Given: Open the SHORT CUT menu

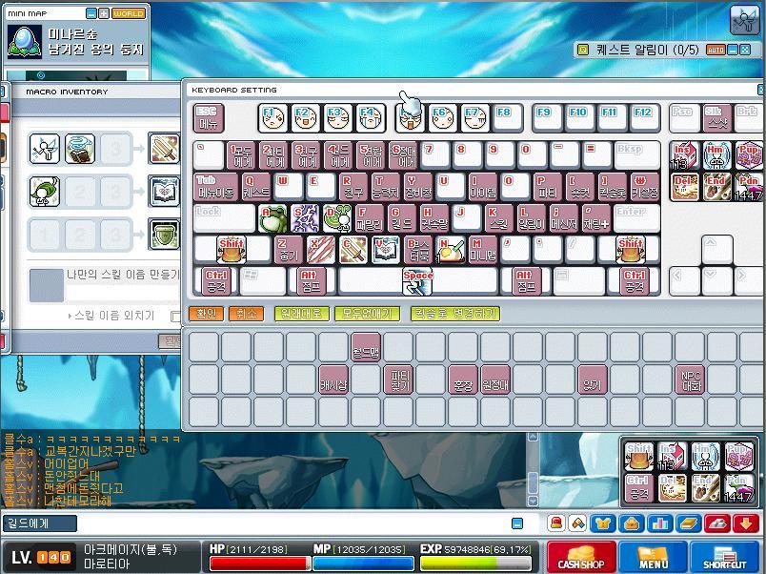Looking at the screenshot, I should tap(725, 558).
